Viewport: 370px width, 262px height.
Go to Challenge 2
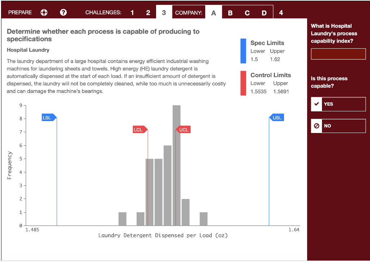pos(148,13)
